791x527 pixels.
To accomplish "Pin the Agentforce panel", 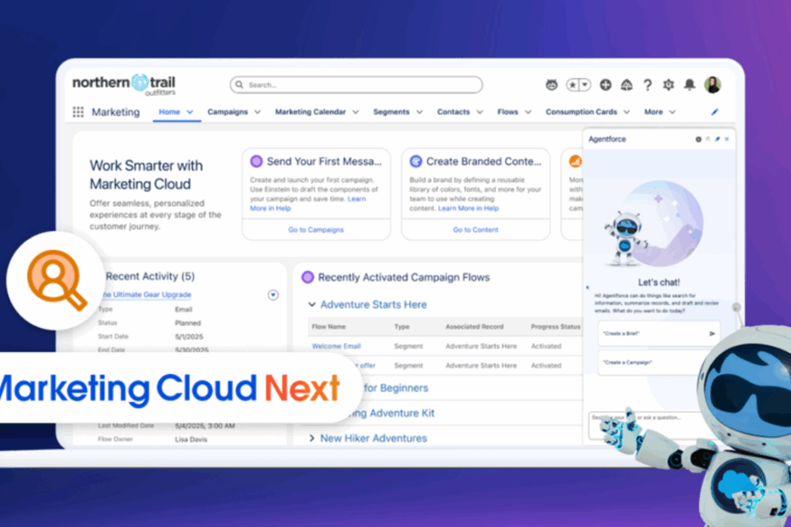I will point(717,139).
